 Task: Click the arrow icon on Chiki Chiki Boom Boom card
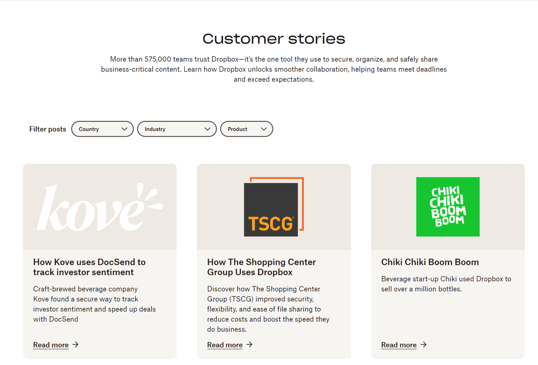pyautogui.click(x=423, y=345)
